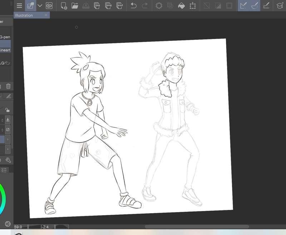Screen dimensions: 286x235
Task: Click the horizontal canvas scrollbar
Action: 197,227
